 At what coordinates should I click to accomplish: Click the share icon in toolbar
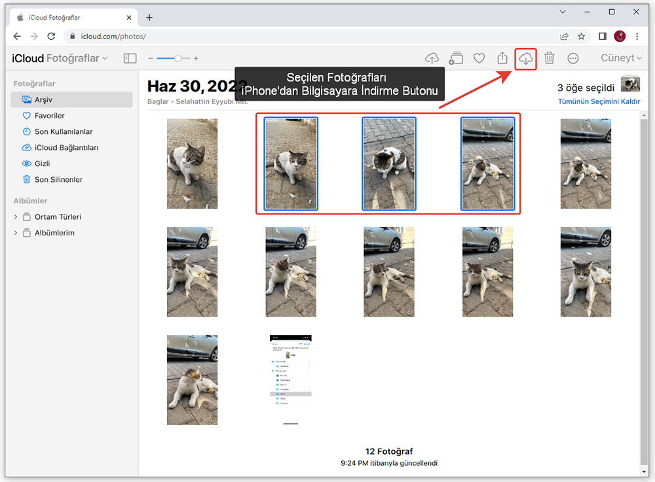[x=502, y=58]
